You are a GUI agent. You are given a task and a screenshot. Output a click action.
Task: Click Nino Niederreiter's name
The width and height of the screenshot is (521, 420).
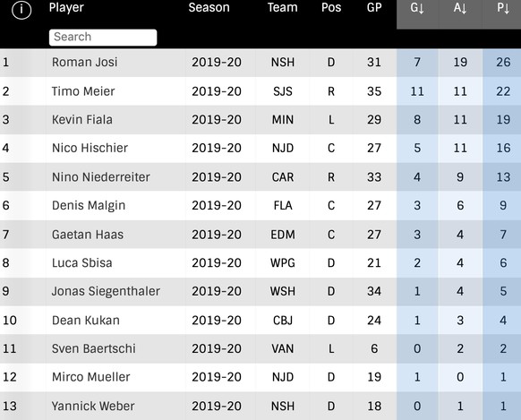(101, 177)
